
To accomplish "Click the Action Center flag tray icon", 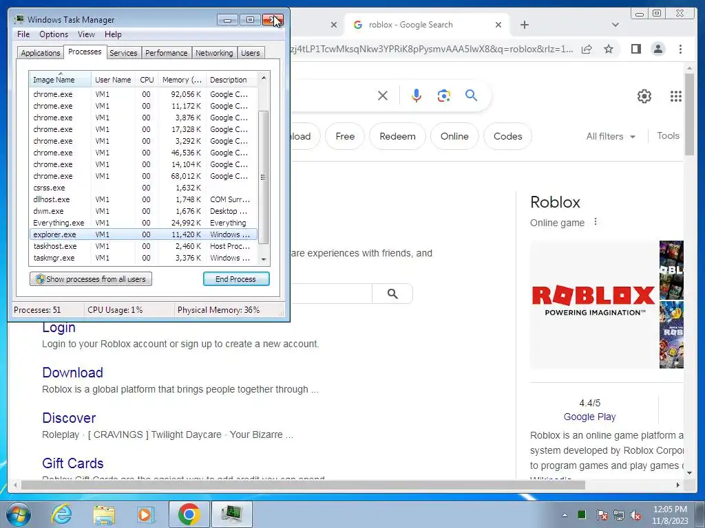I will [x=602, y=516].
